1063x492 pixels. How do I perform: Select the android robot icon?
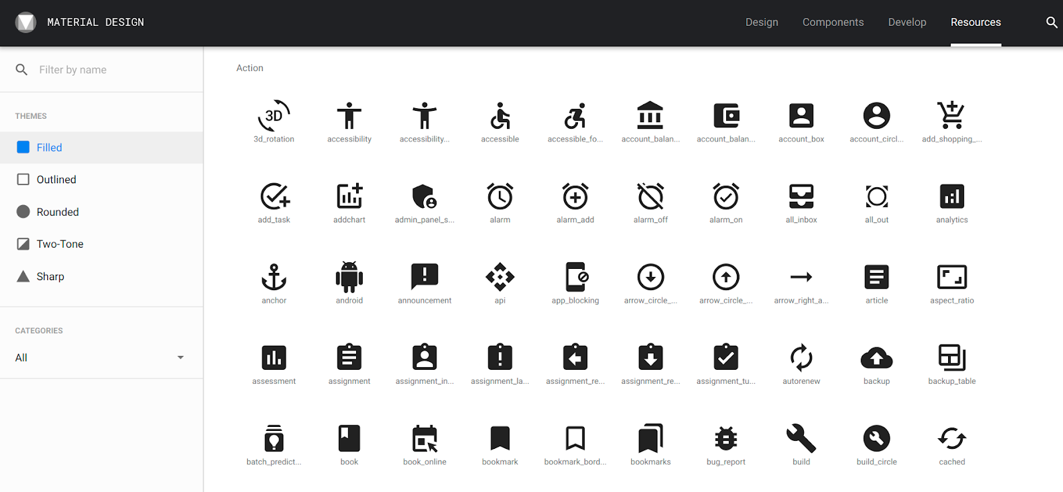tap(349, 277)
